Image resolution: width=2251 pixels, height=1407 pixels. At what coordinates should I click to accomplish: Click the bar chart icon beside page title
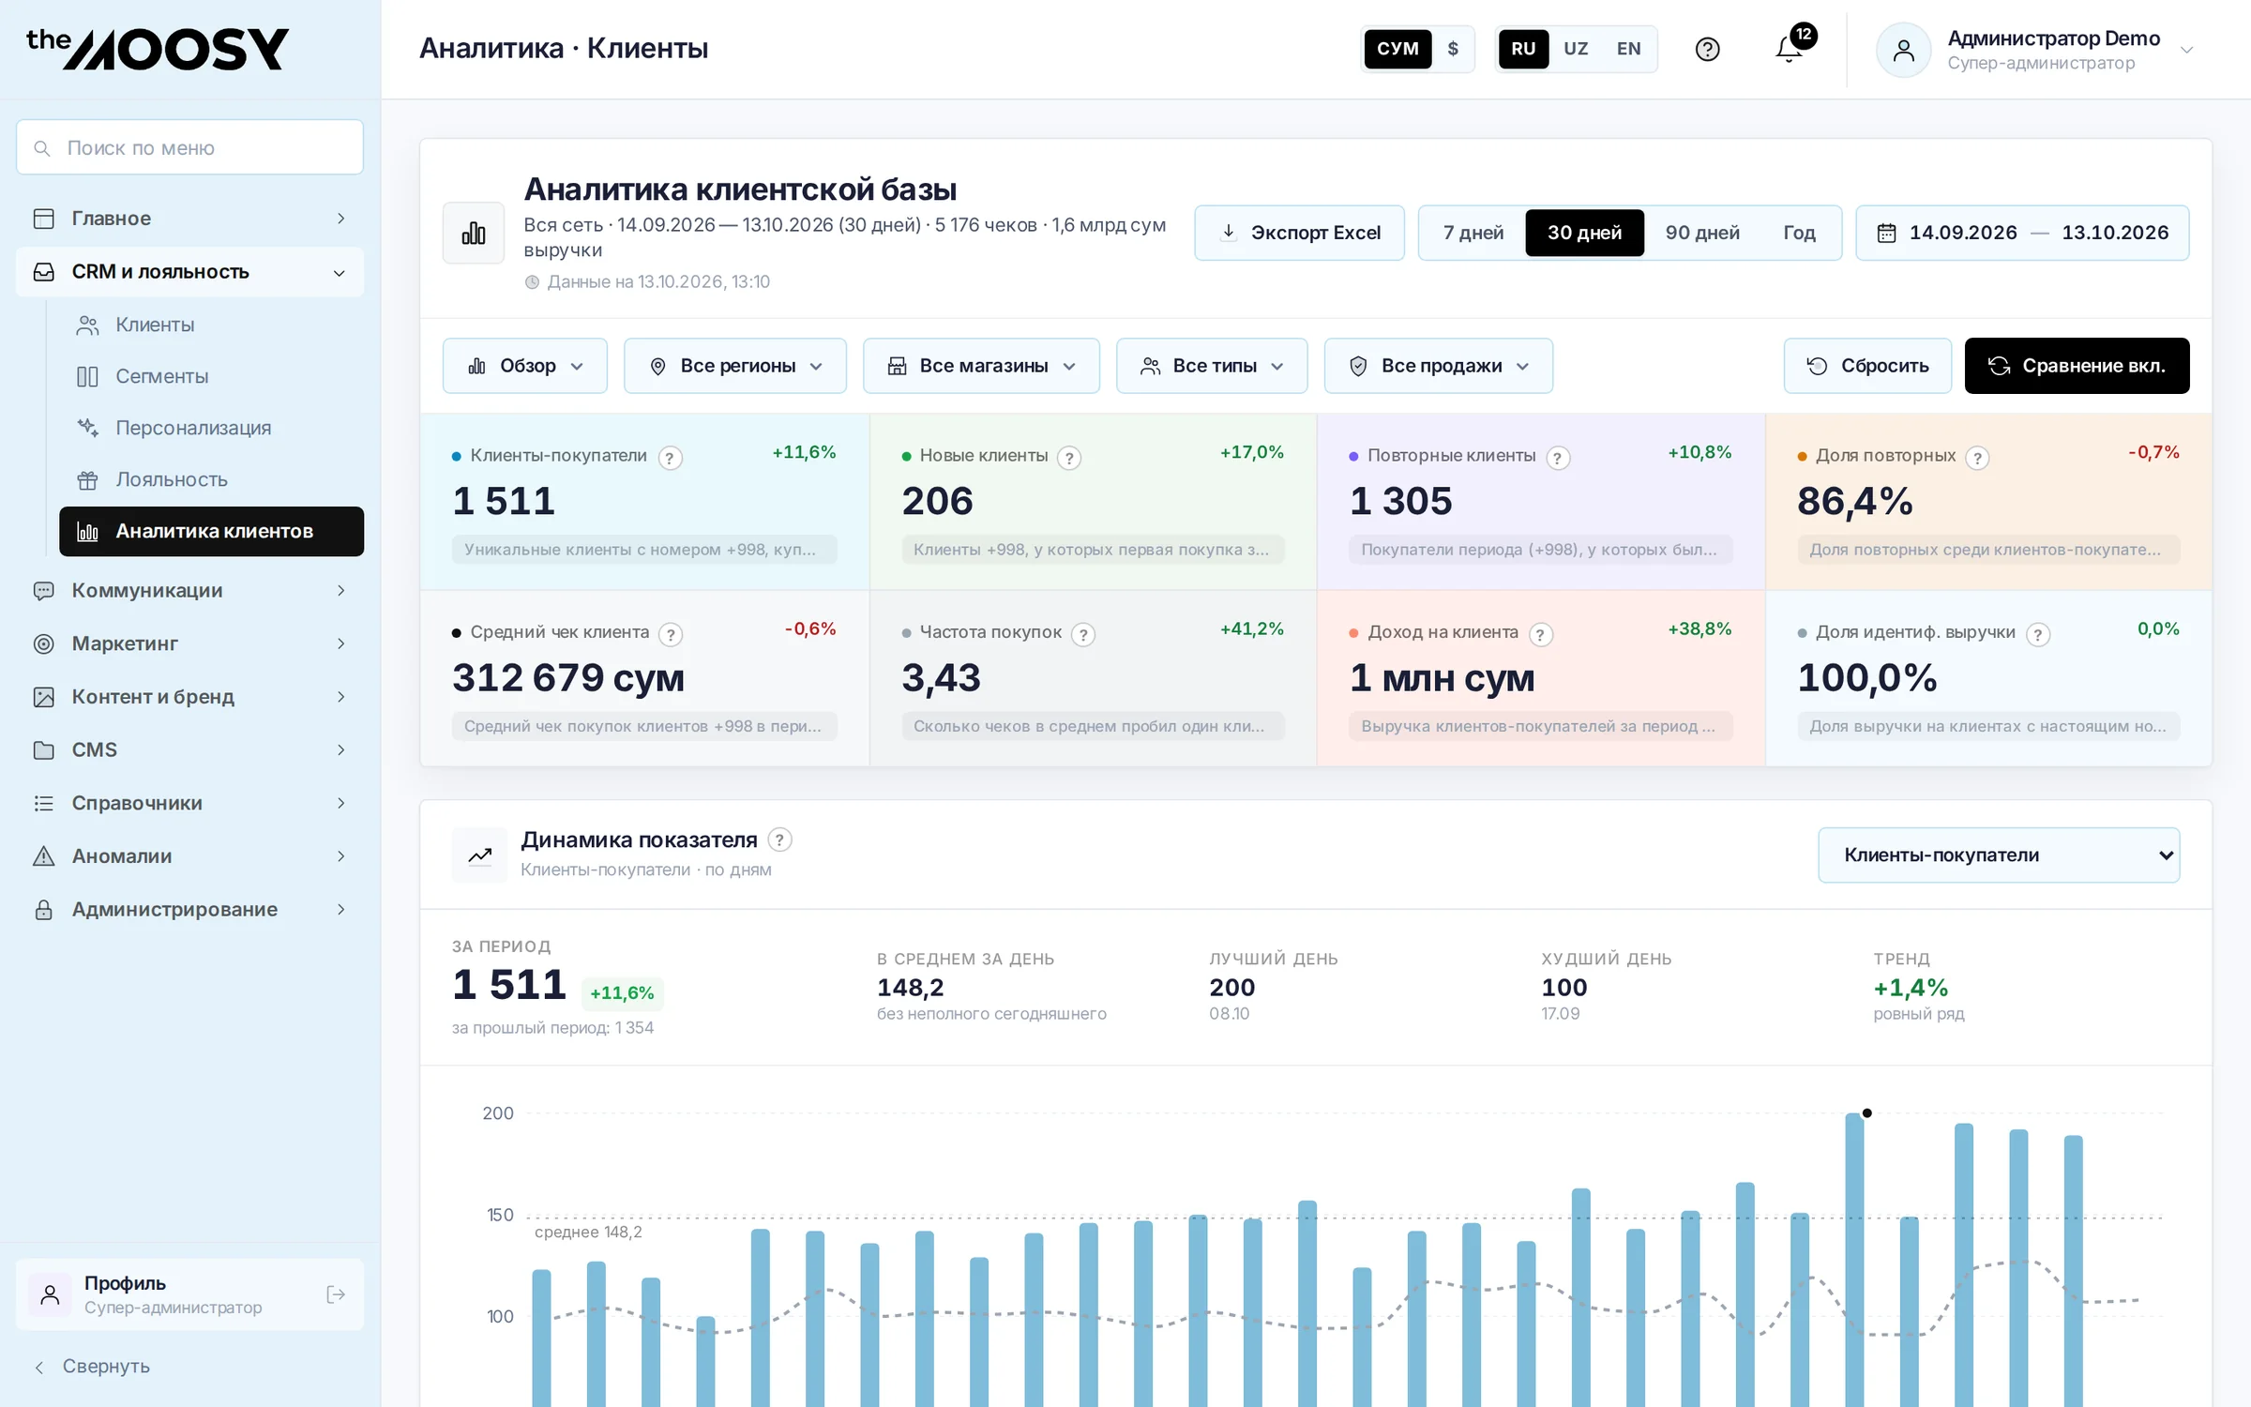click(x=474, y=233)
